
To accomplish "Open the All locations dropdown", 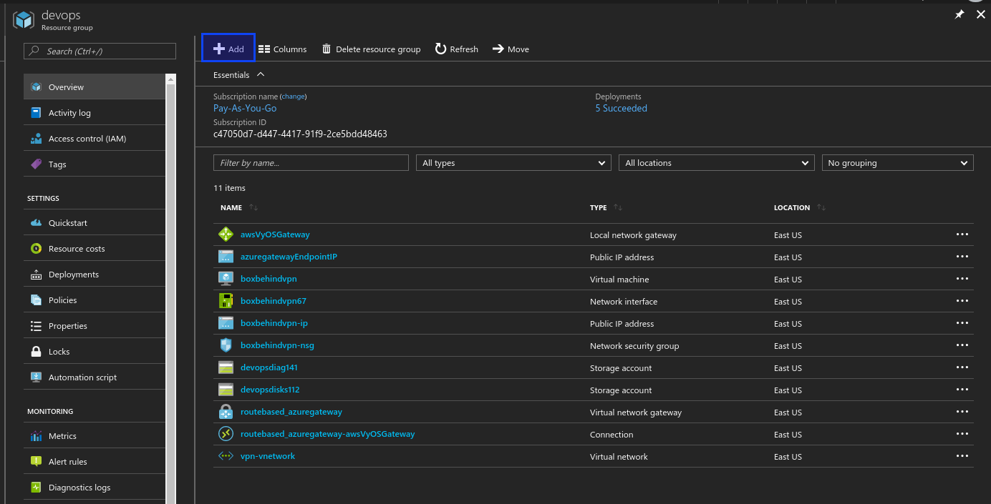I will [x=717, y=163].
